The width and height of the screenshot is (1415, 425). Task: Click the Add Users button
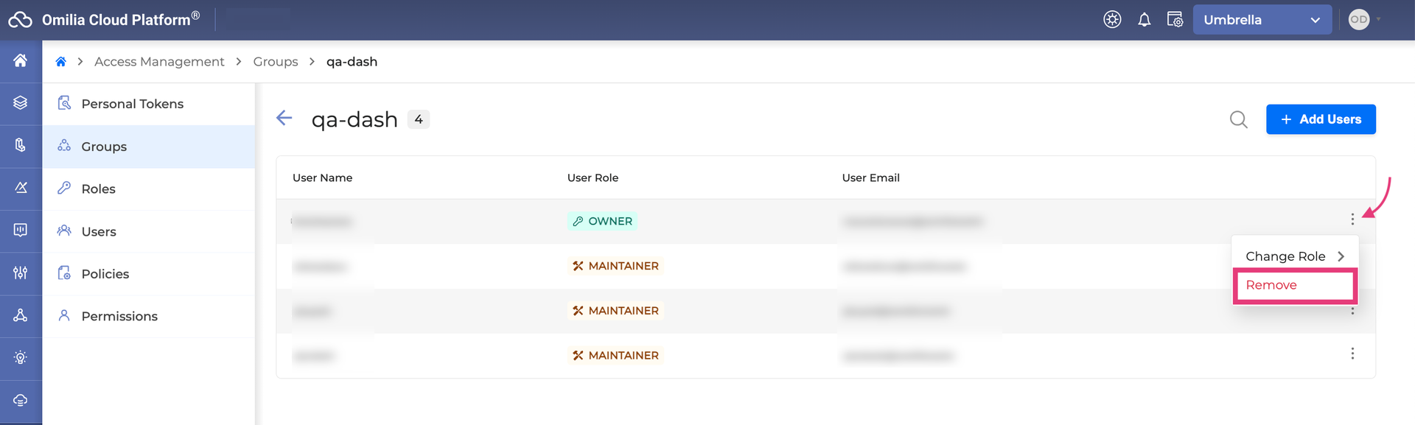[1320, 119]
